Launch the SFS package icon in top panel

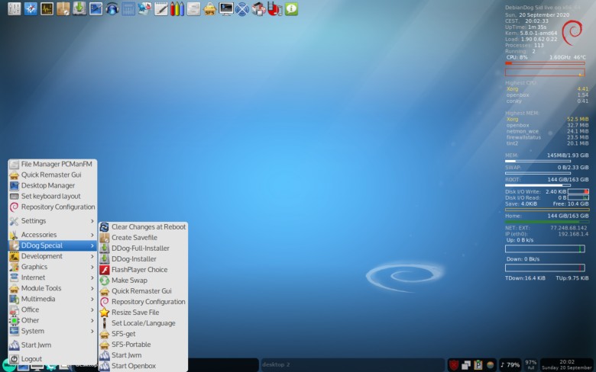(209, 9)
